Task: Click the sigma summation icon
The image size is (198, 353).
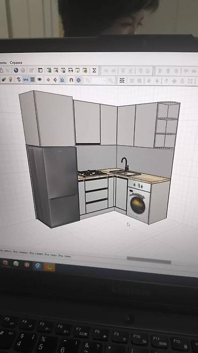Action: [x=94, y=70]
